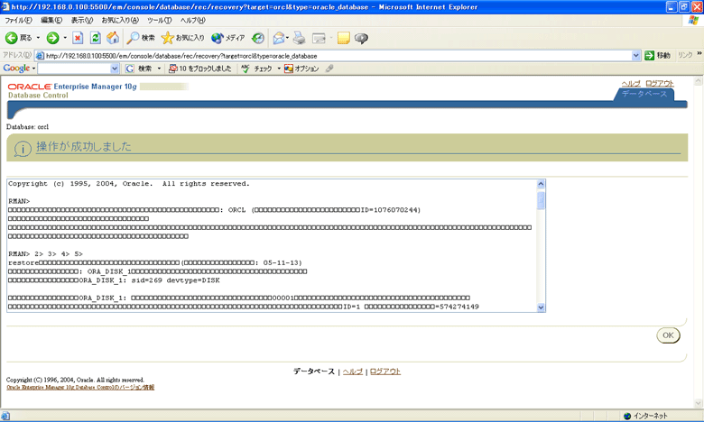This screenshot has height=422, width=704.
Task: Open the Database Control version info link
Action: click(x=80, y=387)
